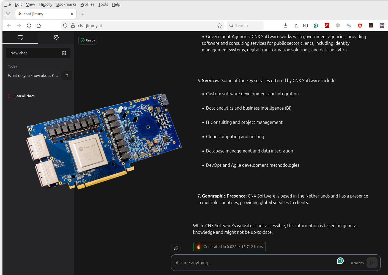Click the Ready status indicator
The image size is (388, 275).
(x=88, y=40)
